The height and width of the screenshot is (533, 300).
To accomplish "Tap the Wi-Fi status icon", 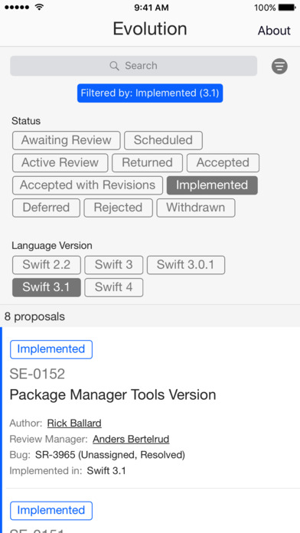I will [x=40, y=7].
